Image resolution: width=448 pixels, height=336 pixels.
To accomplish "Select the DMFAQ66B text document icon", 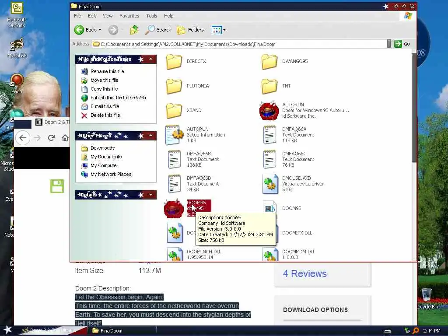I will 174,159.
